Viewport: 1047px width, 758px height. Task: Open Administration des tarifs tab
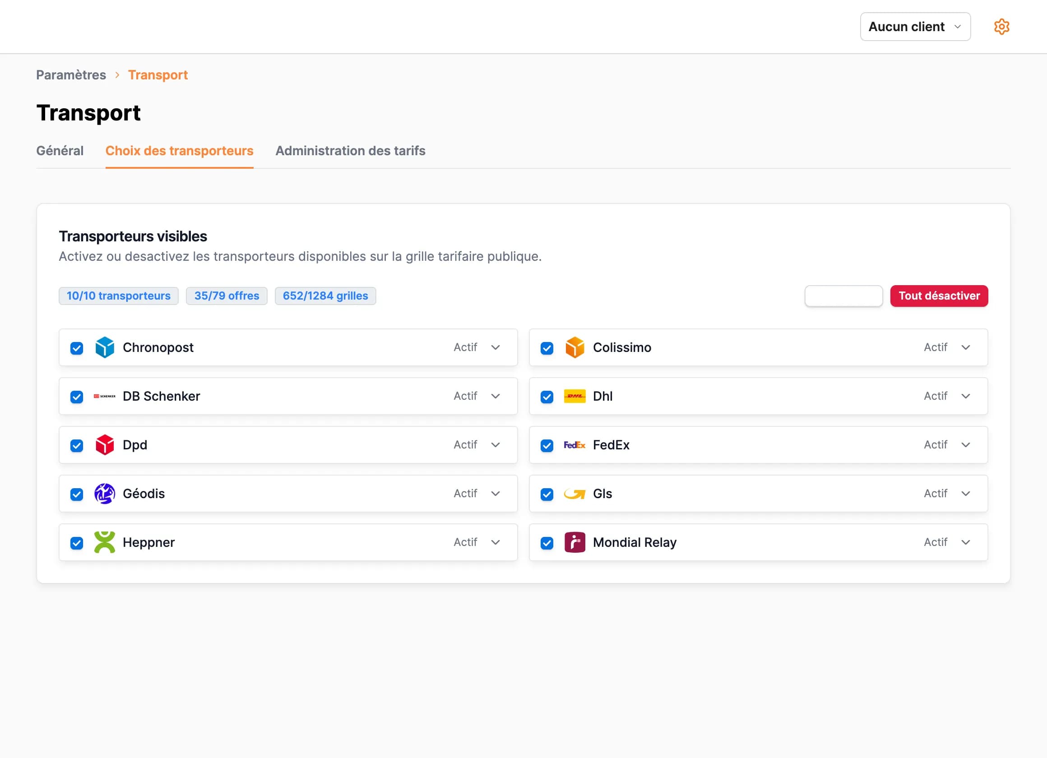tap(350, 151)
